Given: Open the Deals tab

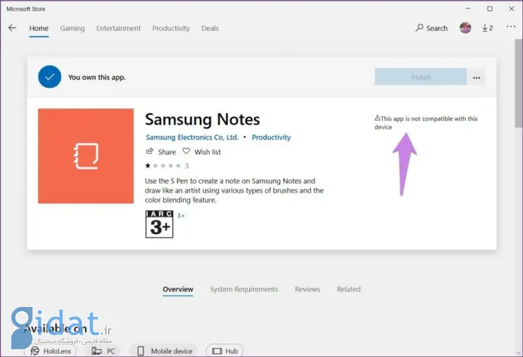Looking at the screenshot, I should pyautogui.click(x=210, y=28).
